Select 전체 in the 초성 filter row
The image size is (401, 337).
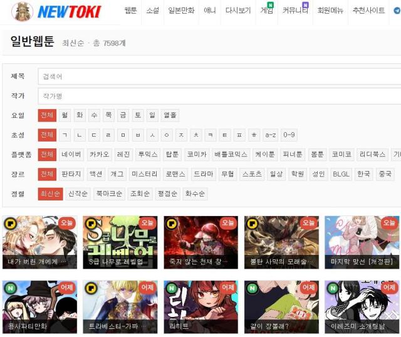(47, 135)
